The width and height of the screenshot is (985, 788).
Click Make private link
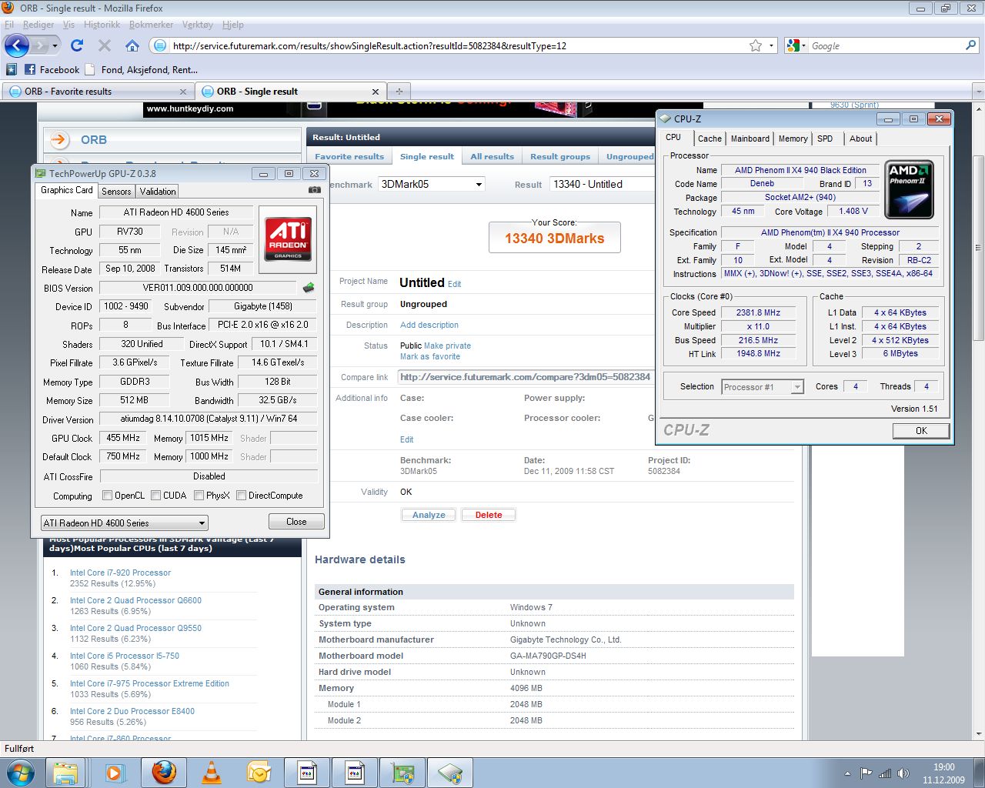pyautogui.click(x=447, y=346)
